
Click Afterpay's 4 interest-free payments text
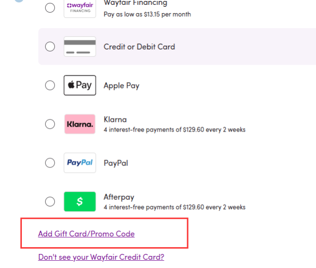click(175, 207)
